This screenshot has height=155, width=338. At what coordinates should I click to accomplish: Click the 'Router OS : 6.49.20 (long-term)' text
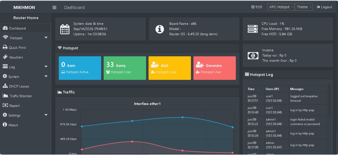[193, 34]
